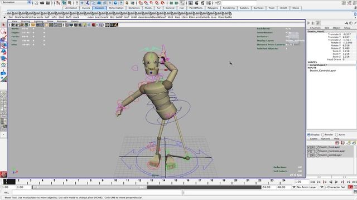Open the viewport Shading menu
Image resolution: width=357 pixels, height=200 pixels.
26,22
